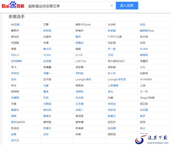171x145 pixels.
Task: Click the Baidu Baike logo
Action: 13,5
